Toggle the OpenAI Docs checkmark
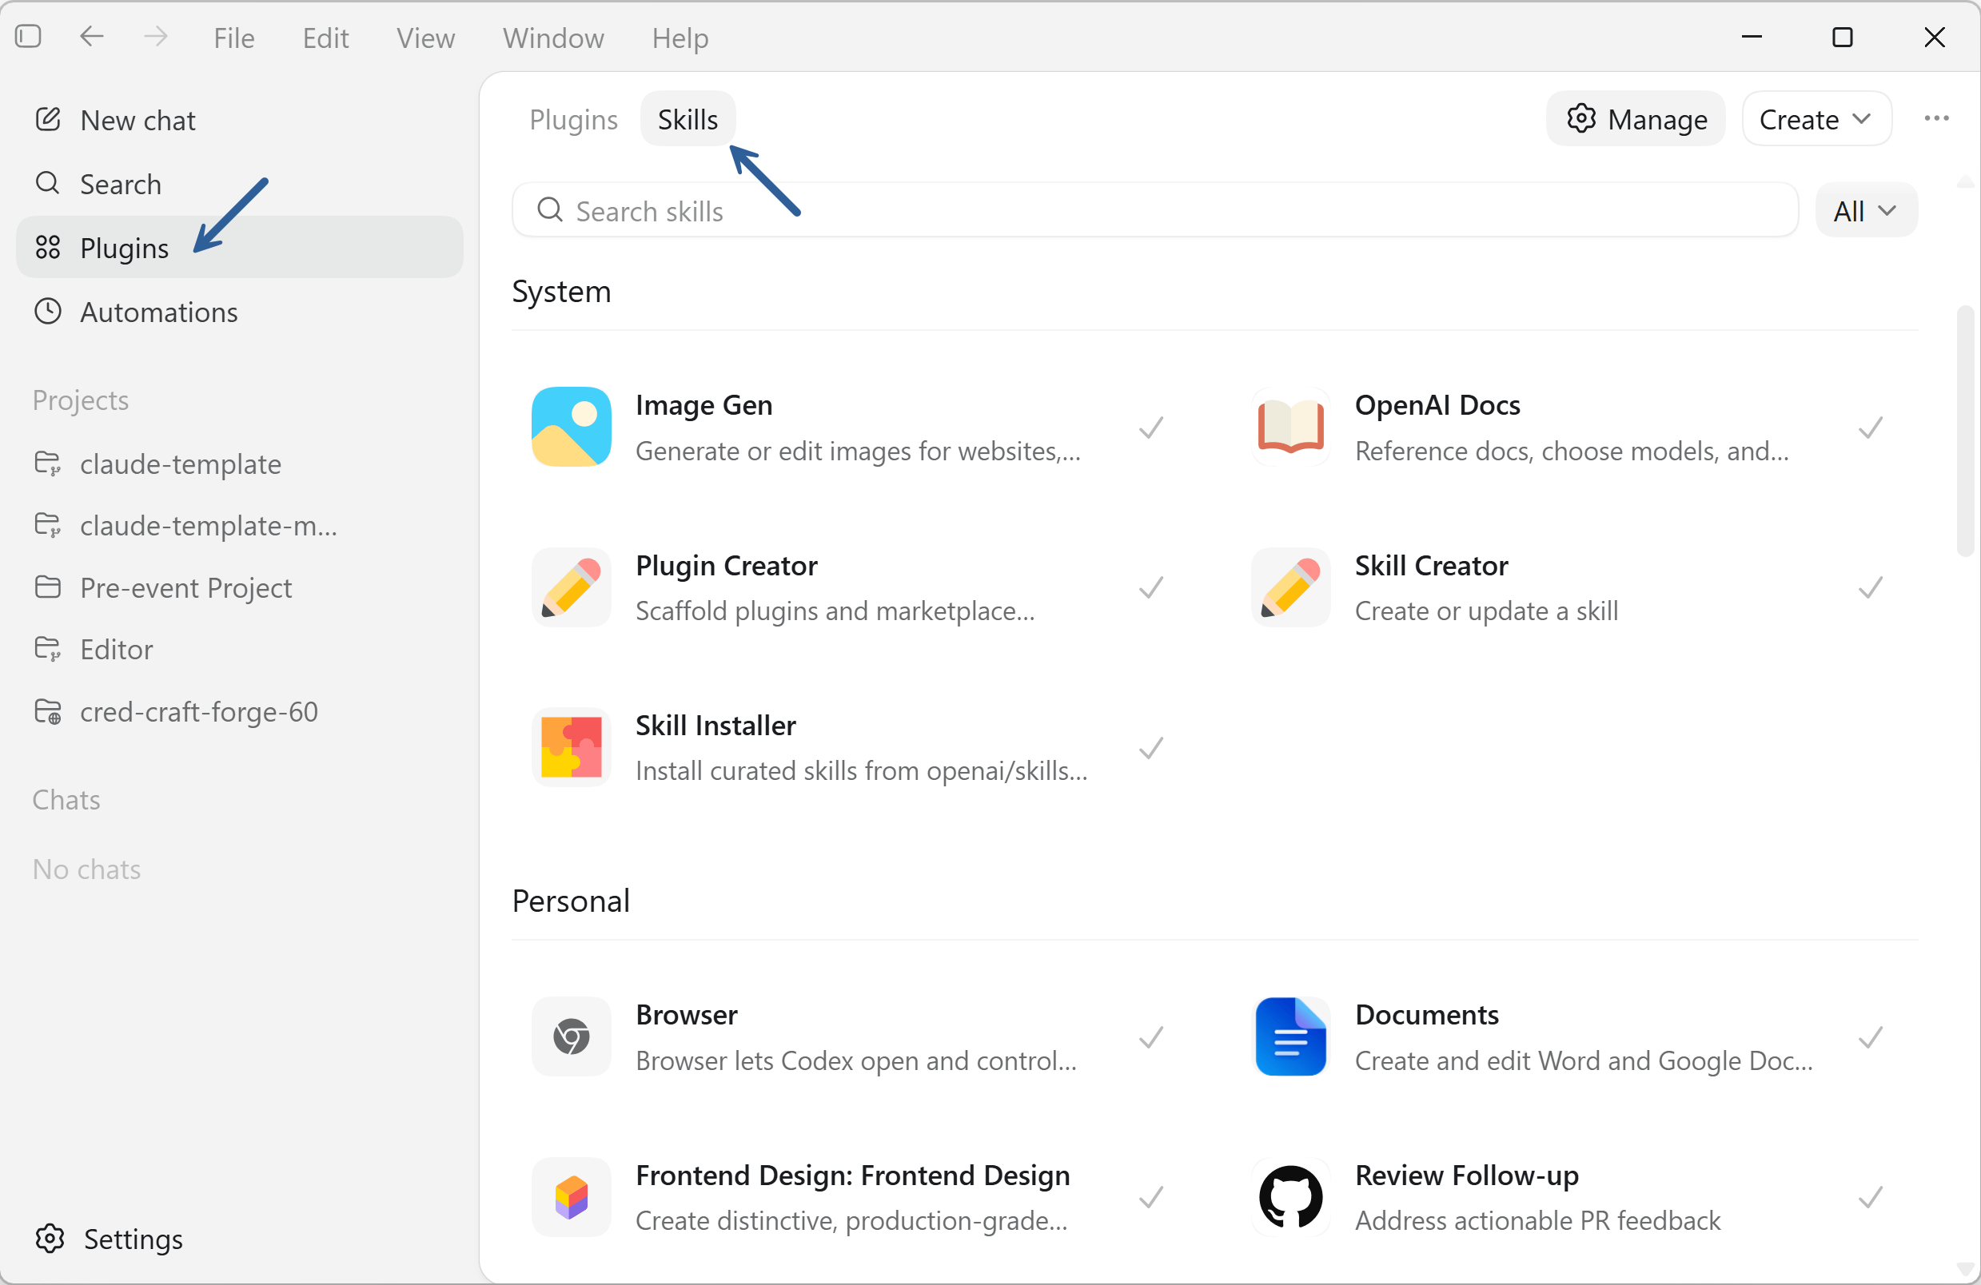Screen dimensions: 1981x1285 [x=1871, y=428]
